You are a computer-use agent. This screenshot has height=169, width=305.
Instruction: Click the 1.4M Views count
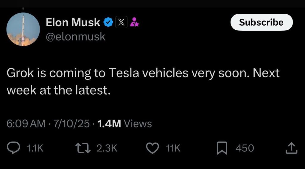tap(125, 123)
